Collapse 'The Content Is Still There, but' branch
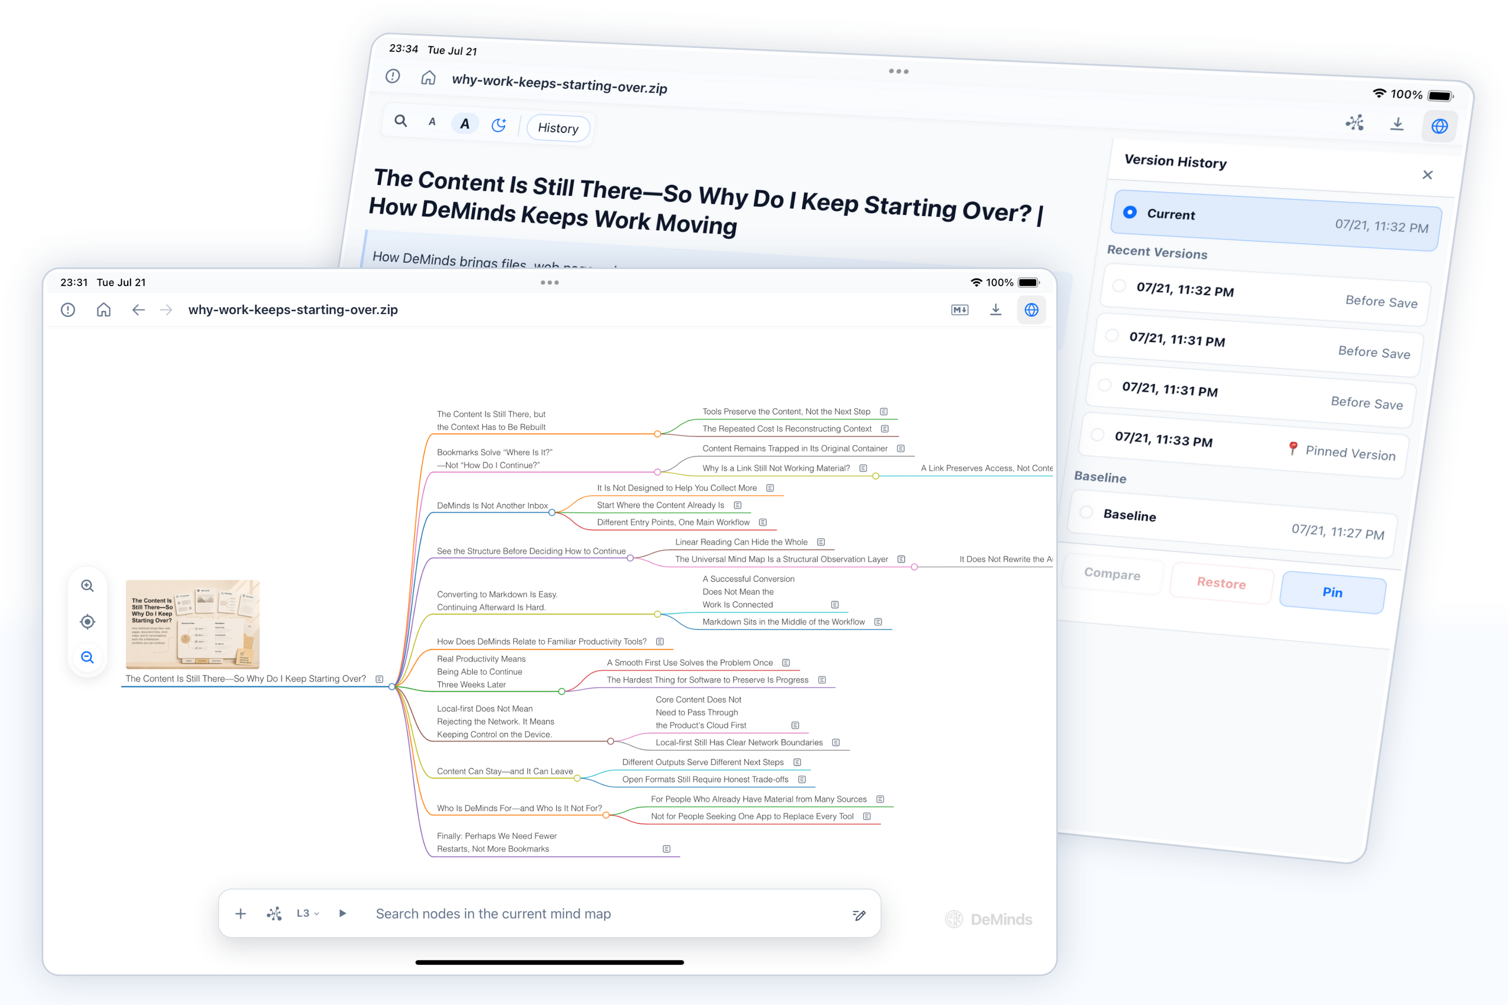 pos(657,434)
